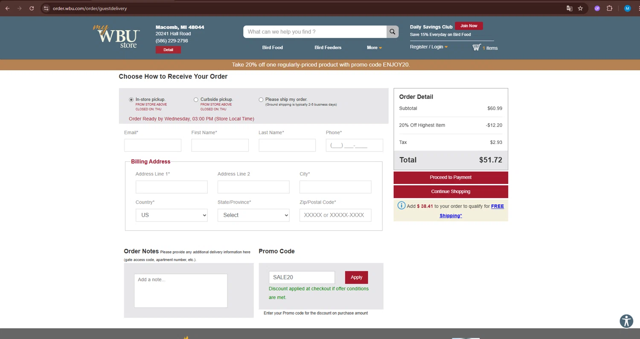Image resolution: width=640 pixels, height=339 pixels.
Task: Bookmark this page with star icon
Action: [x=580, y=8]
